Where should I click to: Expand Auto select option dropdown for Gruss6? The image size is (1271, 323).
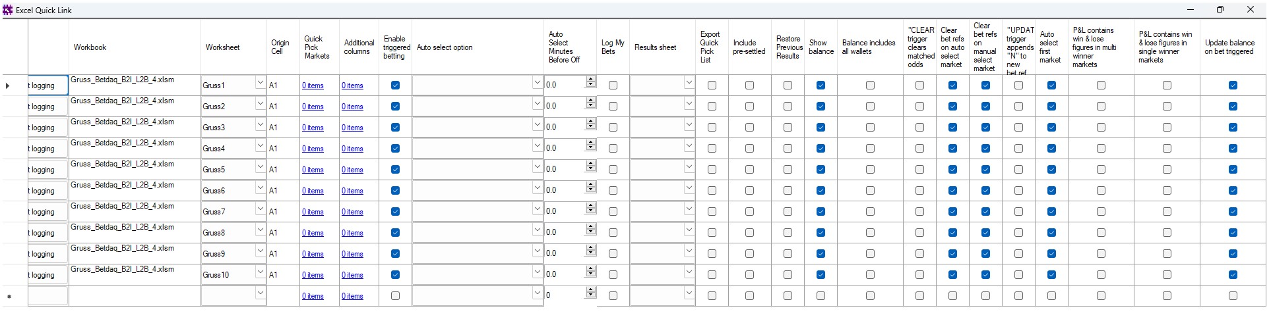click(537, 189)
